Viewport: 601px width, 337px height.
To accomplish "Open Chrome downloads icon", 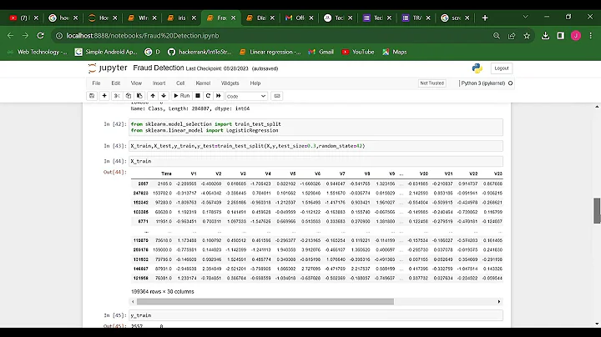I will (545, 36).
